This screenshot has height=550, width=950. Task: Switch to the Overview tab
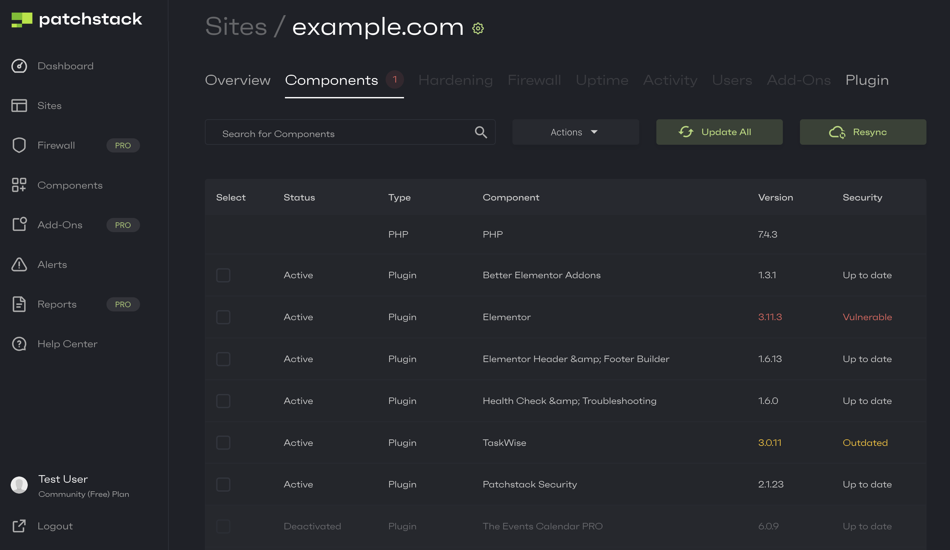click(237, 80)
